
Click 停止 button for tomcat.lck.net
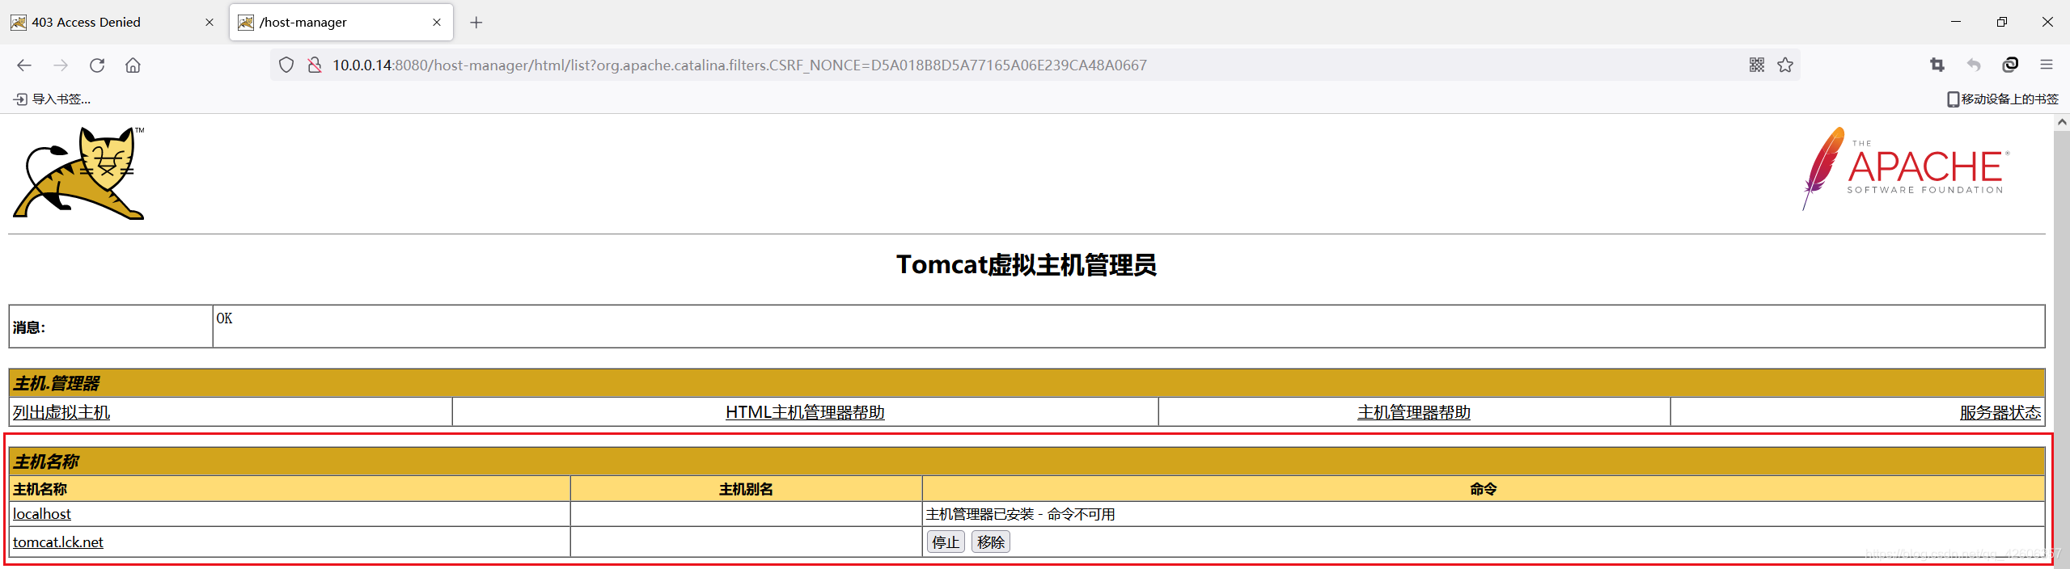[x=946, y=542]
